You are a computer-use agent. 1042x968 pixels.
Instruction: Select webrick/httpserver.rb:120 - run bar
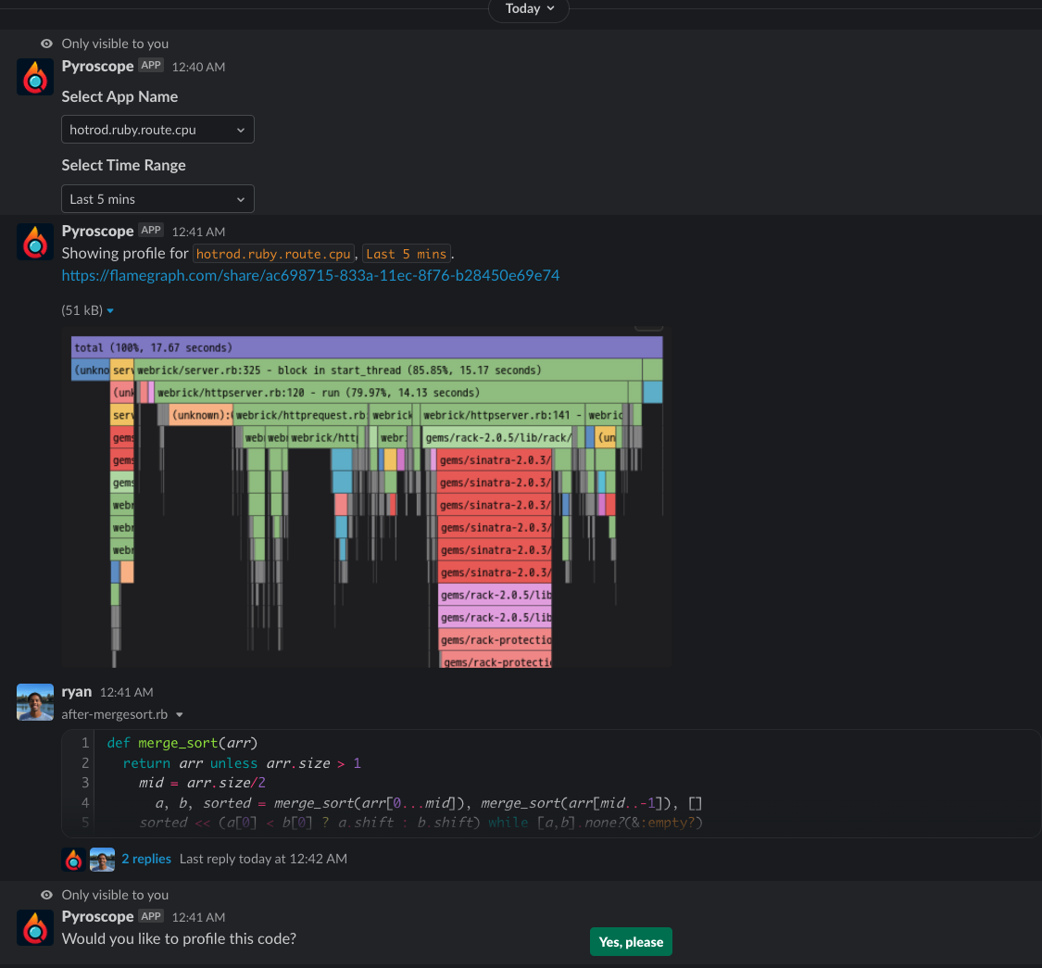(x=392, y=392)
